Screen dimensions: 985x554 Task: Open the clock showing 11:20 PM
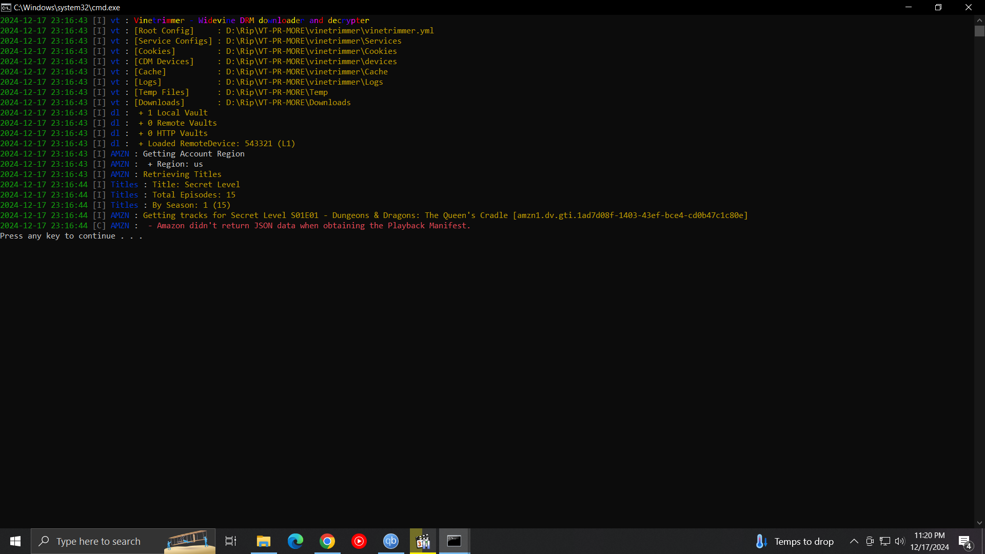tap(930, 541)
